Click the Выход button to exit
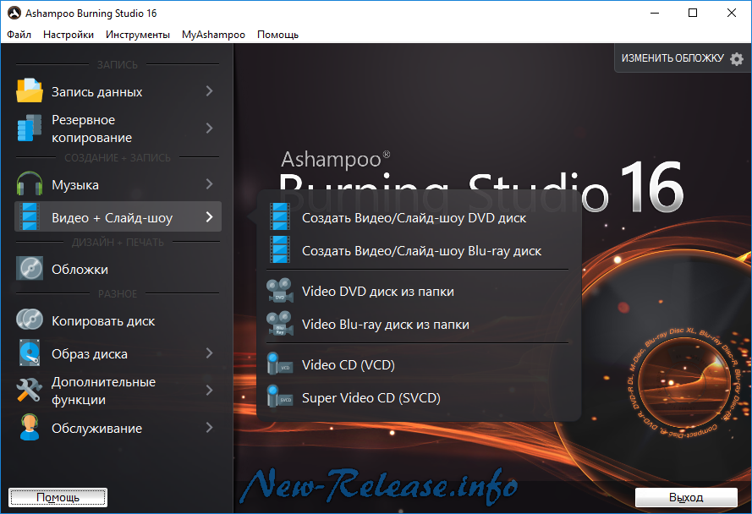 pos(686,497)
